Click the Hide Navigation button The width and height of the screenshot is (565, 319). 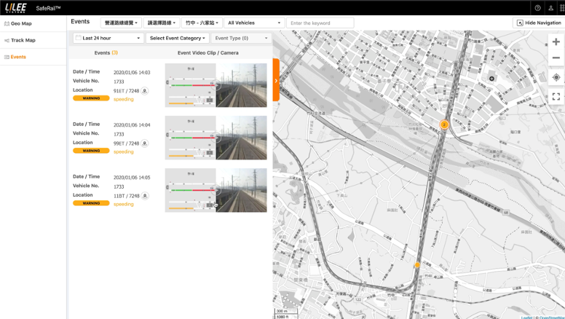coord(539,23)
